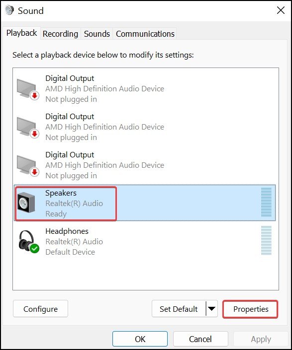Viewport: 292px width, 350px height.
Task: Expand the Set Default dropdown arrow
Action: click(211, 309)
